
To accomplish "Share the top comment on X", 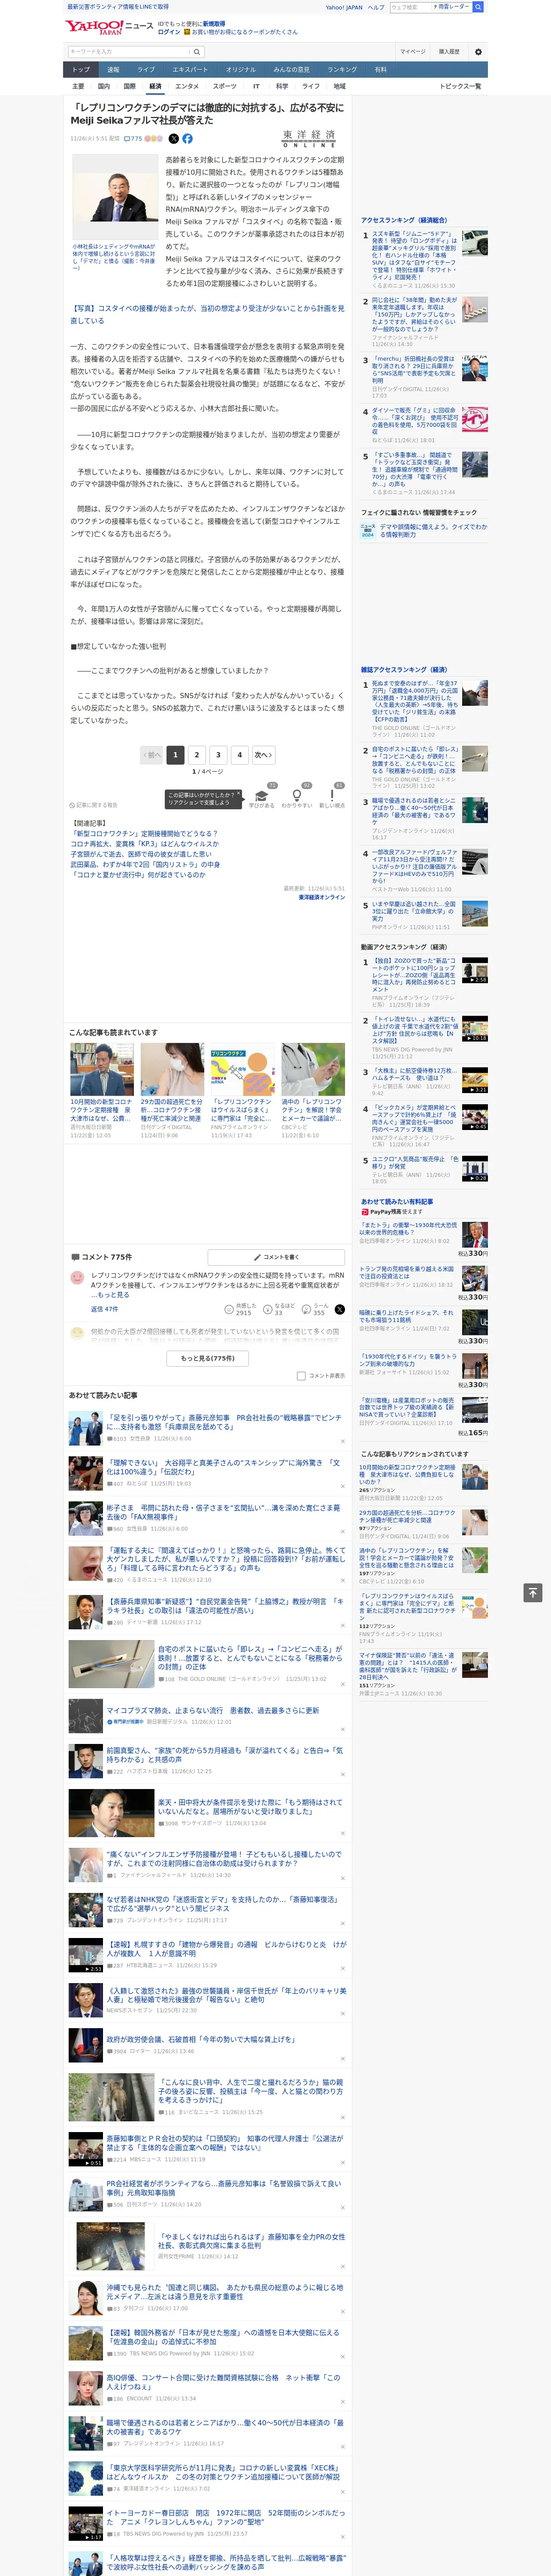I will (340, 1309).
